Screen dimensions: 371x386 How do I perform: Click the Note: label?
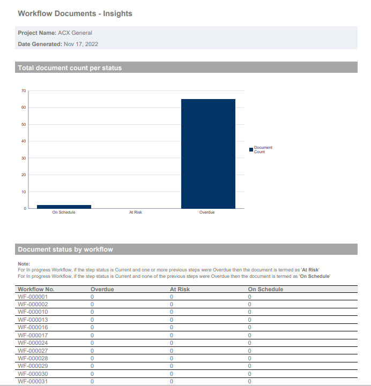pyautogui.click(x=24, y=264)
